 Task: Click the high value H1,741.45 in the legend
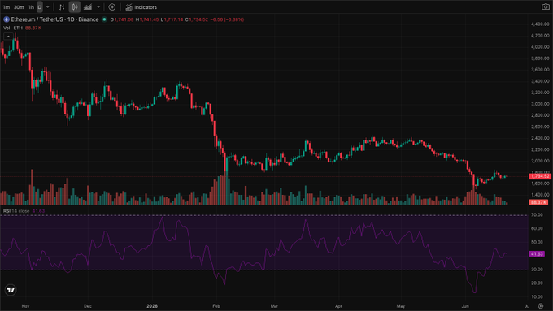click(147, 19)
